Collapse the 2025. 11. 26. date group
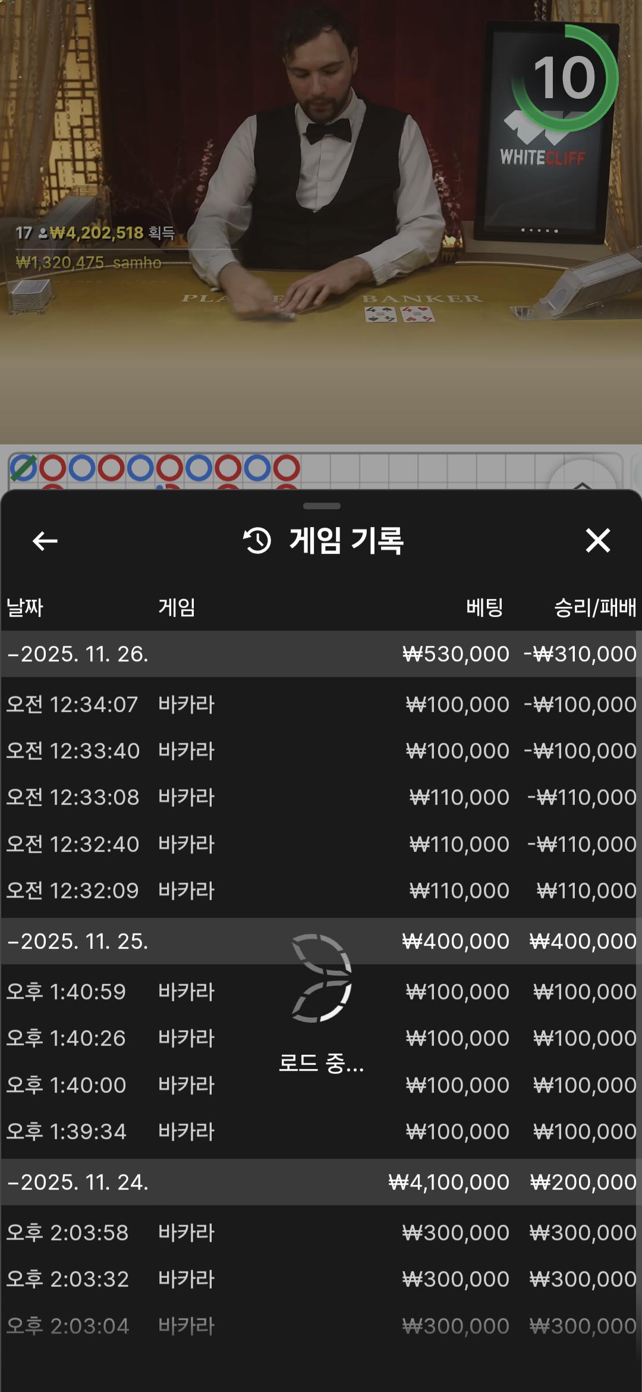 [x=77, y=654]
